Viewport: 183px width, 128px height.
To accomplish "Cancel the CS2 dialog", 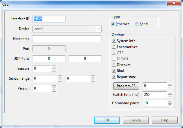I will 136,120.
